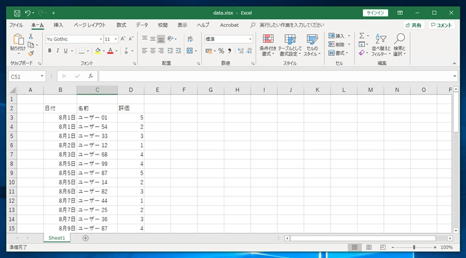Toggle italic formatting
466x258 pixels.
[57, 51]
